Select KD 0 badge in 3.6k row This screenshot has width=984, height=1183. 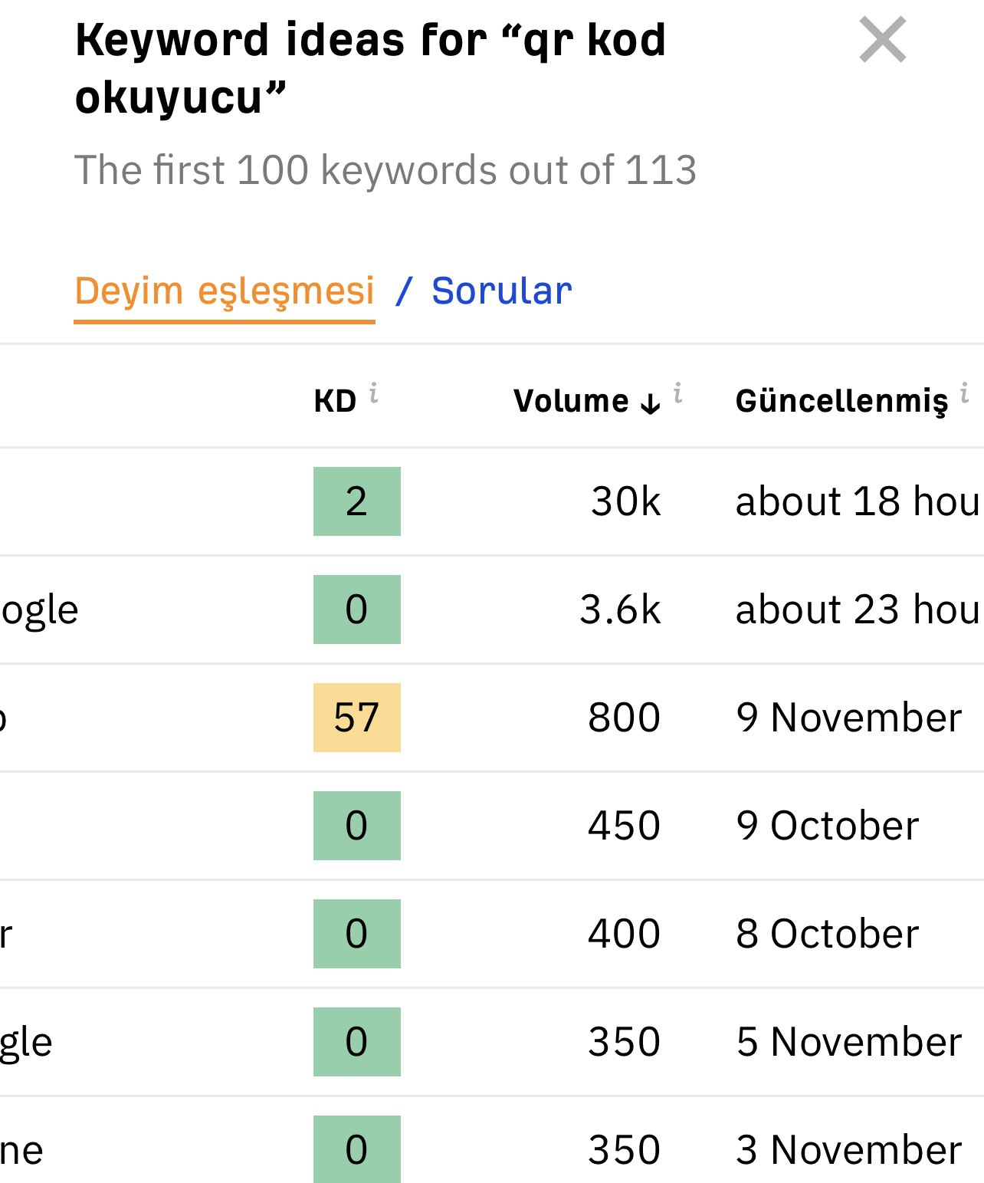tap(357, 610)
